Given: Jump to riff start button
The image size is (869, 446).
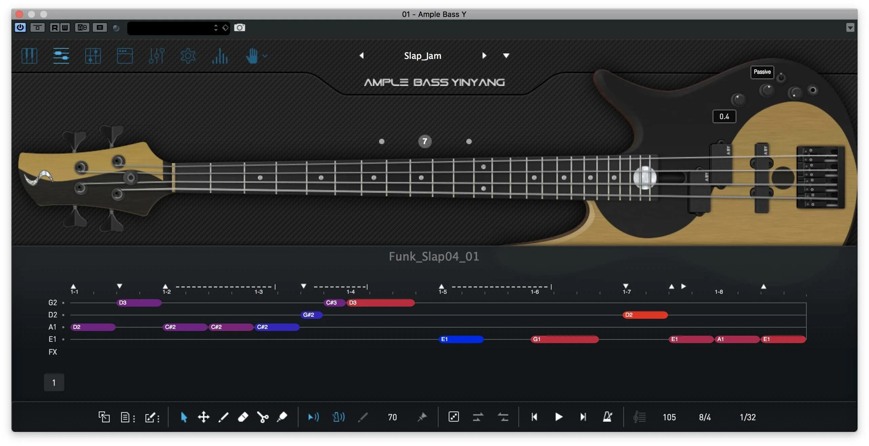Looking at the screenshot, I should click(x=534, y=417).
